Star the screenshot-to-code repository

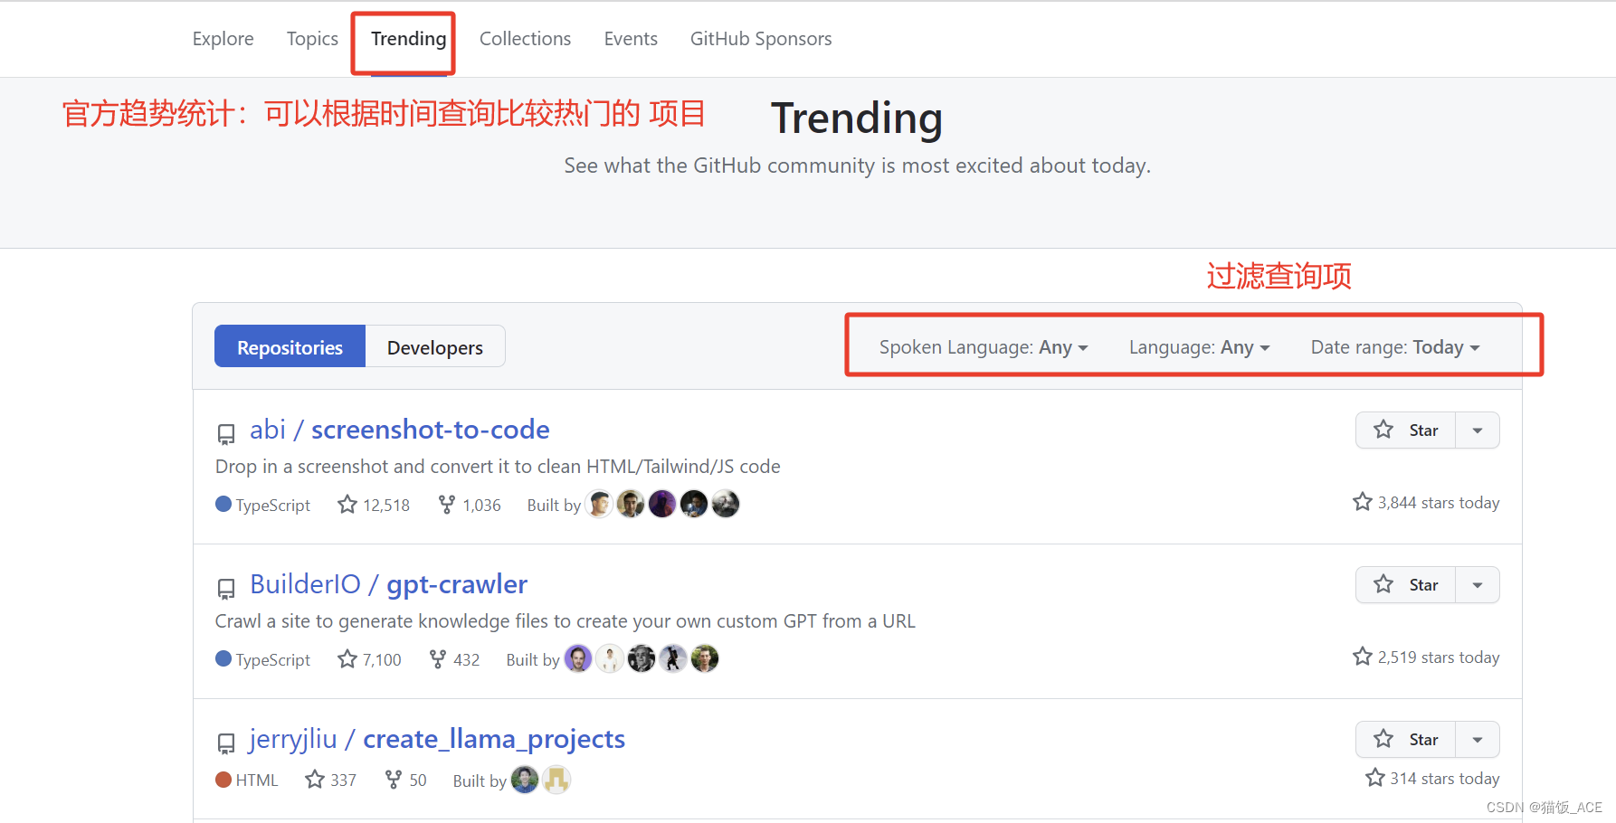[x=1405, y=430]
